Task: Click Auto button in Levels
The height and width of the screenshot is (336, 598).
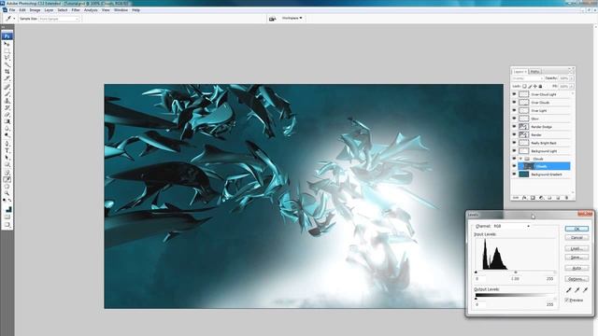Action: click(577, 268)
